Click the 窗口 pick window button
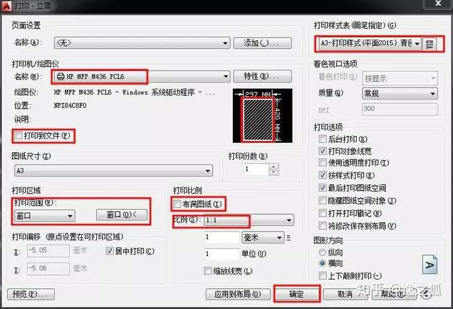The image size is (453, 309). (121, 215)
